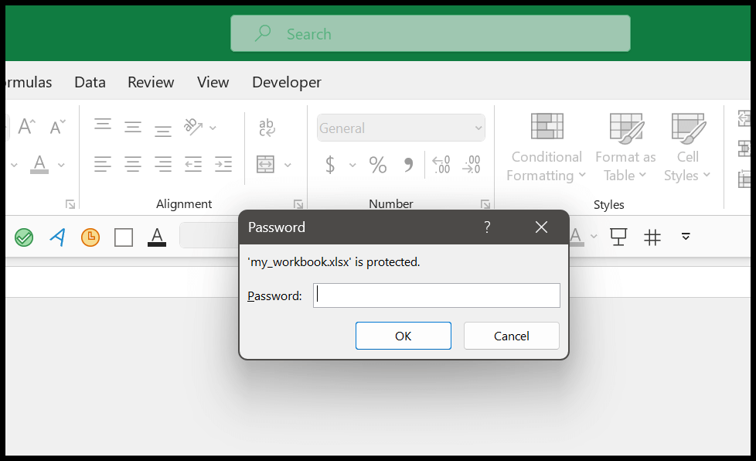
Task: Toggle the Wrap Text icon
Action: click(x=267, y=128)
